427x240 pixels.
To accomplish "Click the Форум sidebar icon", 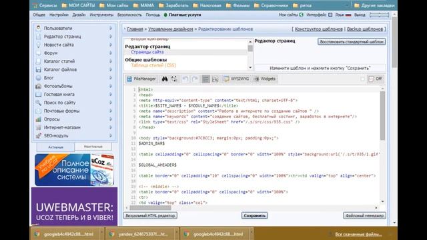I will (x=39, y=53).
